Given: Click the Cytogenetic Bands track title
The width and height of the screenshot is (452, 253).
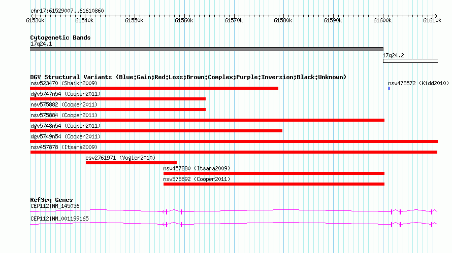Looking at the screenshot, I should point(60,38).
